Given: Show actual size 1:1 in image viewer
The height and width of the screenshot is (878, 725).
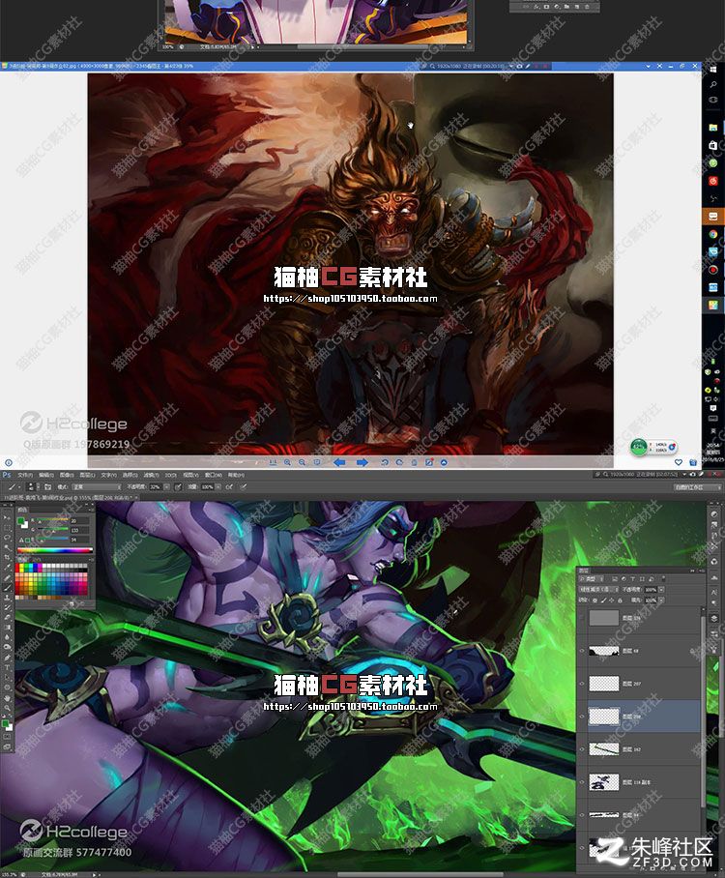Looking at the screenshot, I should click(x=274, y=462).
